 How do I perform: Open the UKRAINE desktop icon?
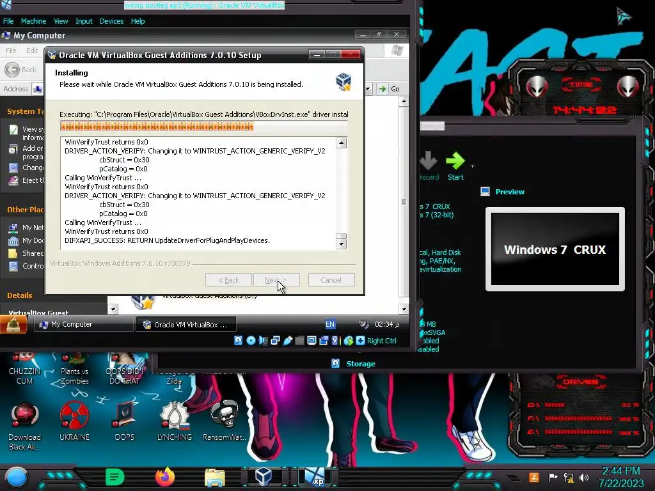point(74,422)
